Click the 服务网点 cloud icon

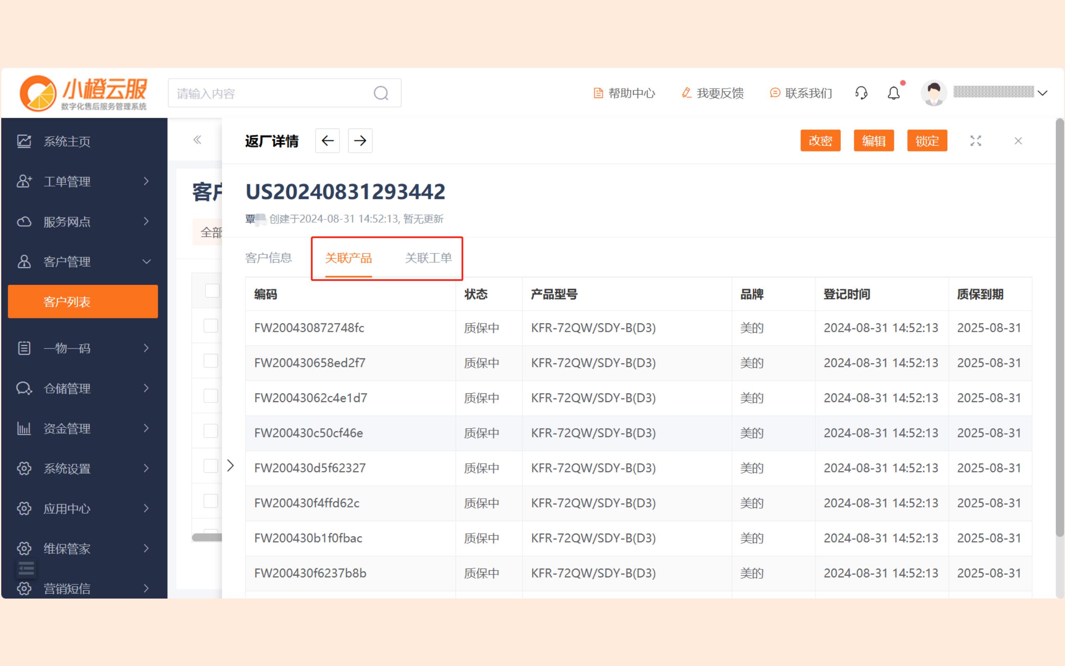24,221
